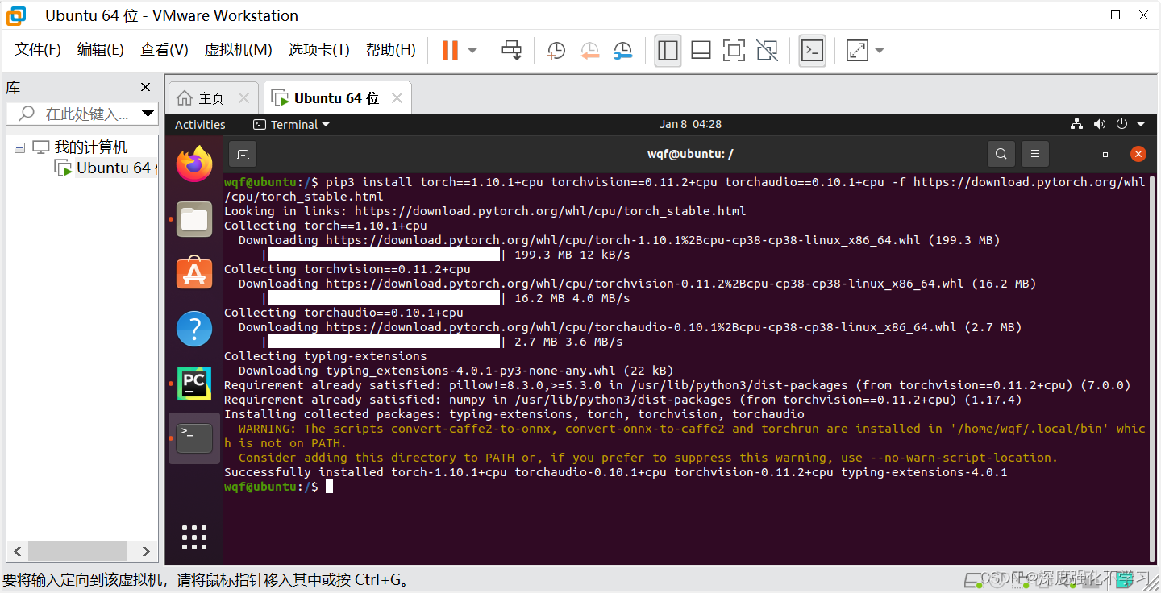Enter full screen mode icon

pos(734,50)
